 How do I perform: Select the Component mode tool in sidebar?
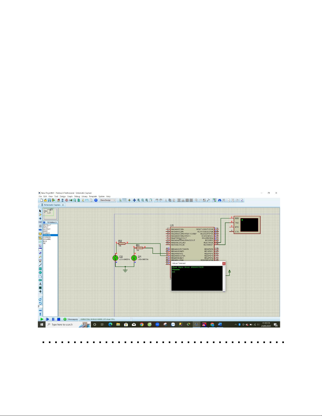click(x=40, y=215)
